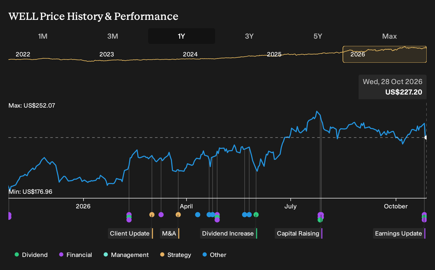Open the Client Update event label
Viewport: 435px width, 270px height.
(x=130, y=233)
